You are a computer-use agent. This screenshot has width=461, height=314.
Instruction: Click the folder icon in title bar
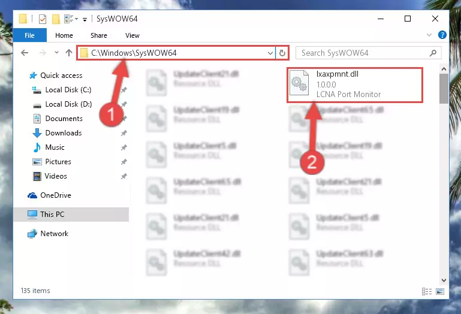tap(23, 19)
